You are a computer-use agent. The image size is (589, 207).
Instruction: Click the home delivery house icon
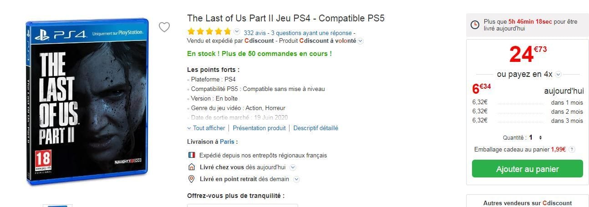pos(192,167)
